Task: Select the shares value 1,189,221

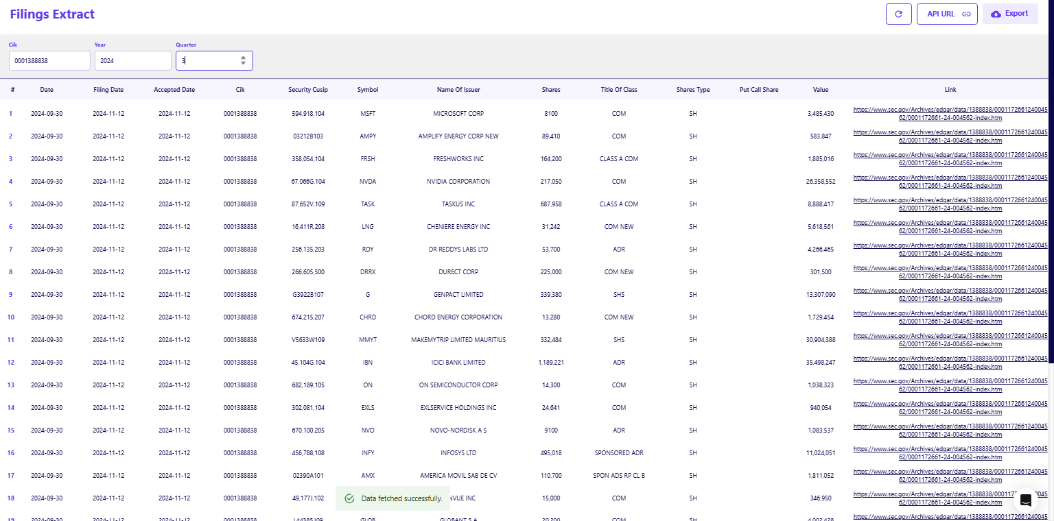Action: pos(551,363)
